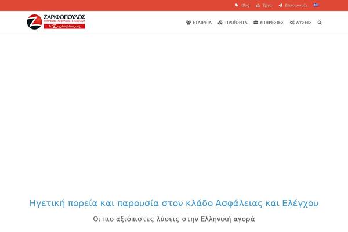Open site search with the magnifier icon
This screenshot has width=348, height=232.
(320, 23)
